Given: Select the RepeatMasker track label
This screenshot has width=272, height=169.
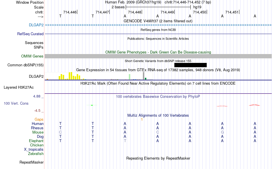Looking at the screenshot, I should pyautogui.click(x=31, y=162).
